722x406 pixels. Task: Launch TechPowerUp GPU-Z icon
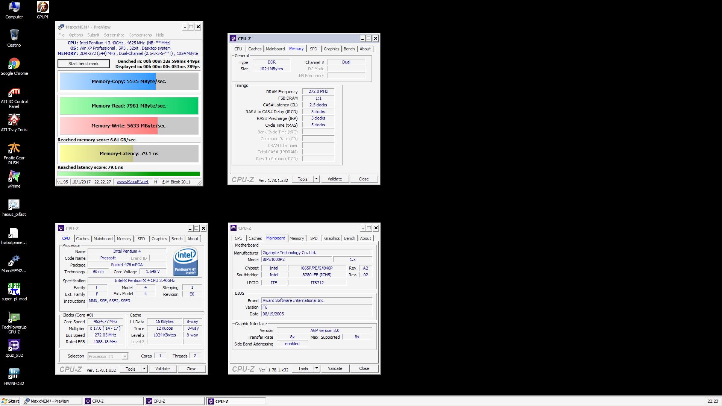[14, 323]
